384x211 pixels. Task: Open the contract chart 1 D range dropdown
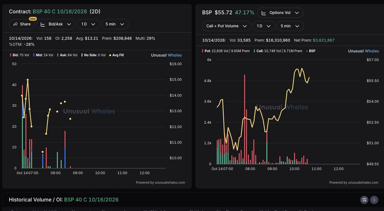(88, 24)
